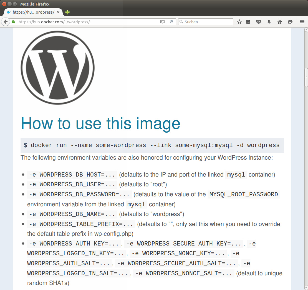308x290 pixels.
Task: Close the wordpress Docker Hub tab
Action: pyautogui.click(x=58, y=12)
